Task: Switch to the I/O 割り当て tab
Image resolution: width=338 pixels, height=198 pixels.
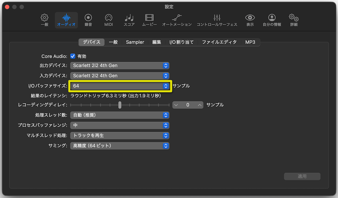Action: (x=182, y=42)
